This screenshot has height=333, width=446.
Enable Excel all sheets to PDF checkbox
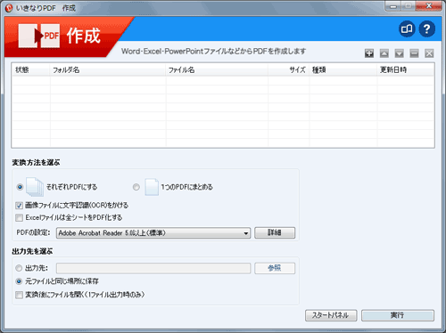(x=19, y=218)
